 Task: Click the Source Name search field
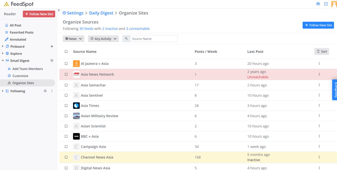click(x=154, y=39)
